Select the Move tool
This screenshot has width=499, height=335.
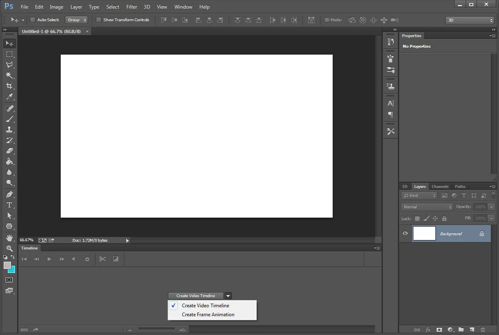coord(9,43)
